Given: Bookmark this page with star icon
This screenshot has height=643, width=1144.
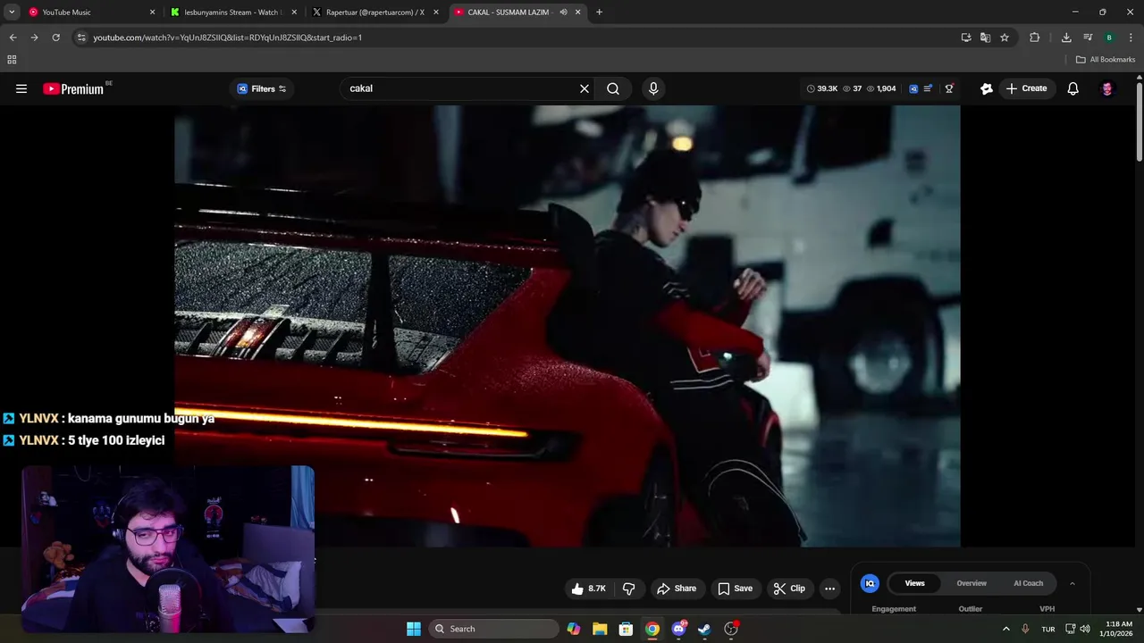Looking at the screenshot, I should (x=1005, y=38).
